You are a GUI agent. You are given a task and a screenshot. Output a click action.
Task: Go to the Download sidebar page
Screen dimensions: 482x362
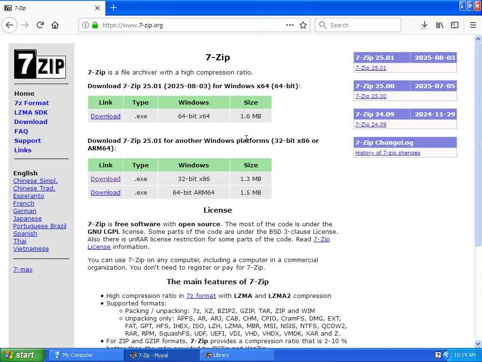pyautogui.click(x=31, y=122)
